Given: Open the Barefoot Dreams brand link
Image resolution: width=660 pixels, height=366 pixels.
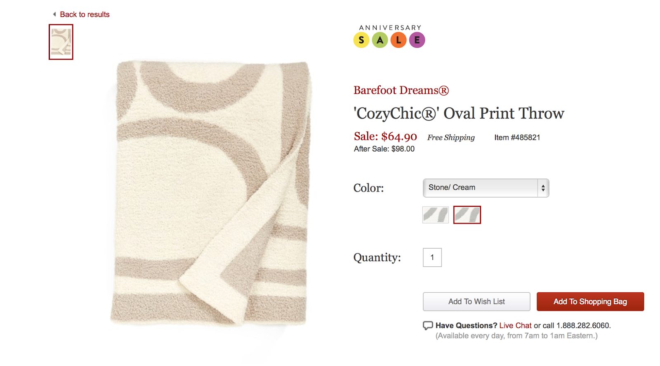Looking at the screenshot, I should pos(401,90).
